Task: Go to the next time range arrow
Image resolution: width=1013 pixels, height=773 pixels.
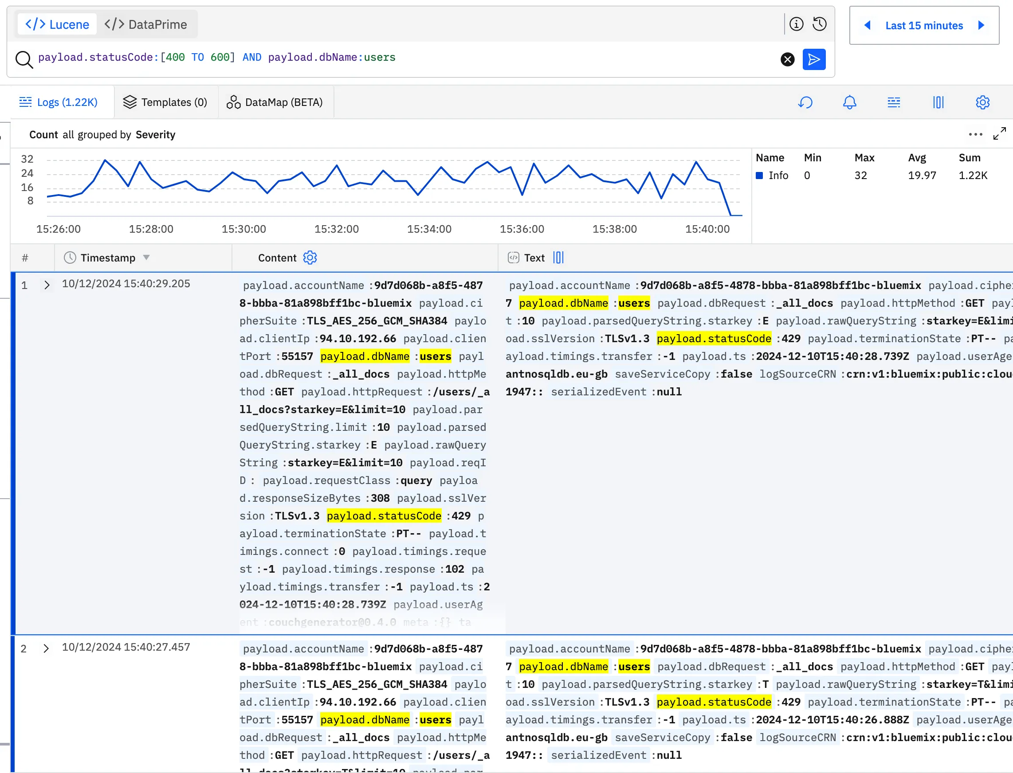Action: [x=981, y=25]
